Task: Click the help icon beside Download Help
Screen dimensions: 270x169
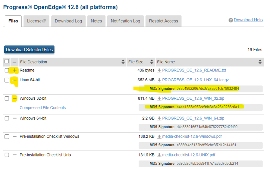Action: click(x=231, y=20)
